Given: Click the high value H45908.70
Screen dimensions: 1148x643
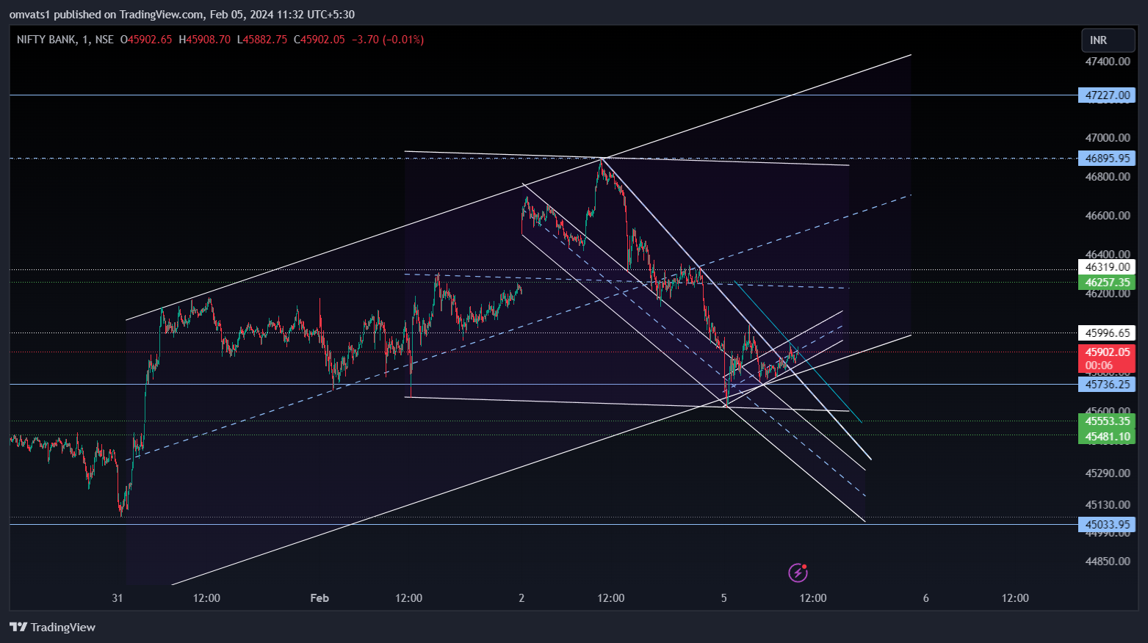Looking at the screenshot, I should pyautogui.click(x=204, y=40).
